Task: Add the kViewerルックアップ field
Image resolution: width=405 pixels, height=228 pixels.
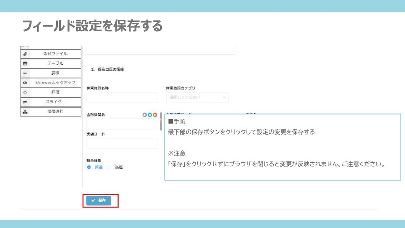Action: pos(51,83)
